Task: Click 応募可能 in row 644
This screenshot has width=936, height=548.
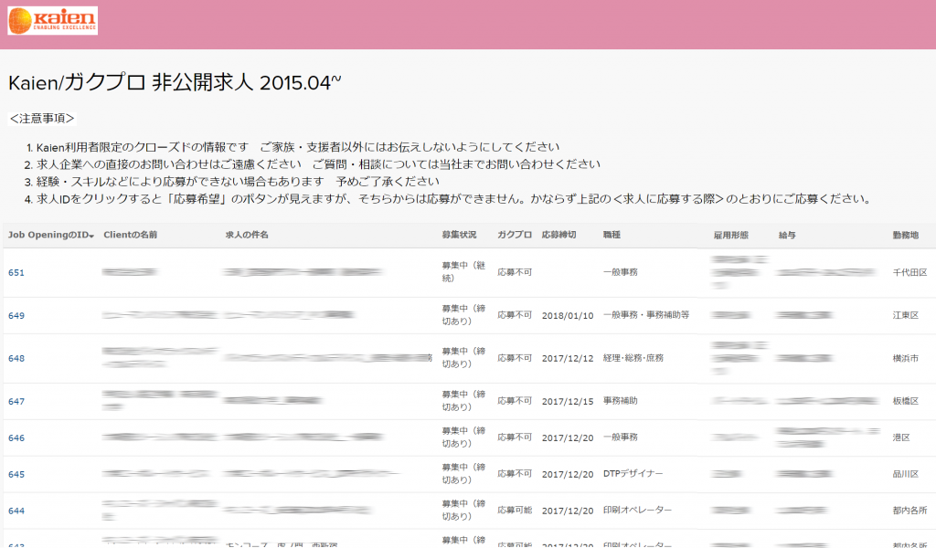Action: 515,510
